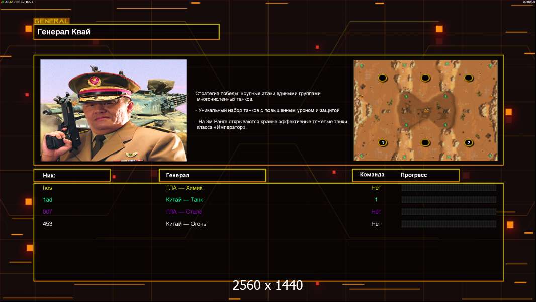This screenshot has width=536, height=302.
Task: Click the 'Генерал Квай' title field
Action: (x=126, y=32)
